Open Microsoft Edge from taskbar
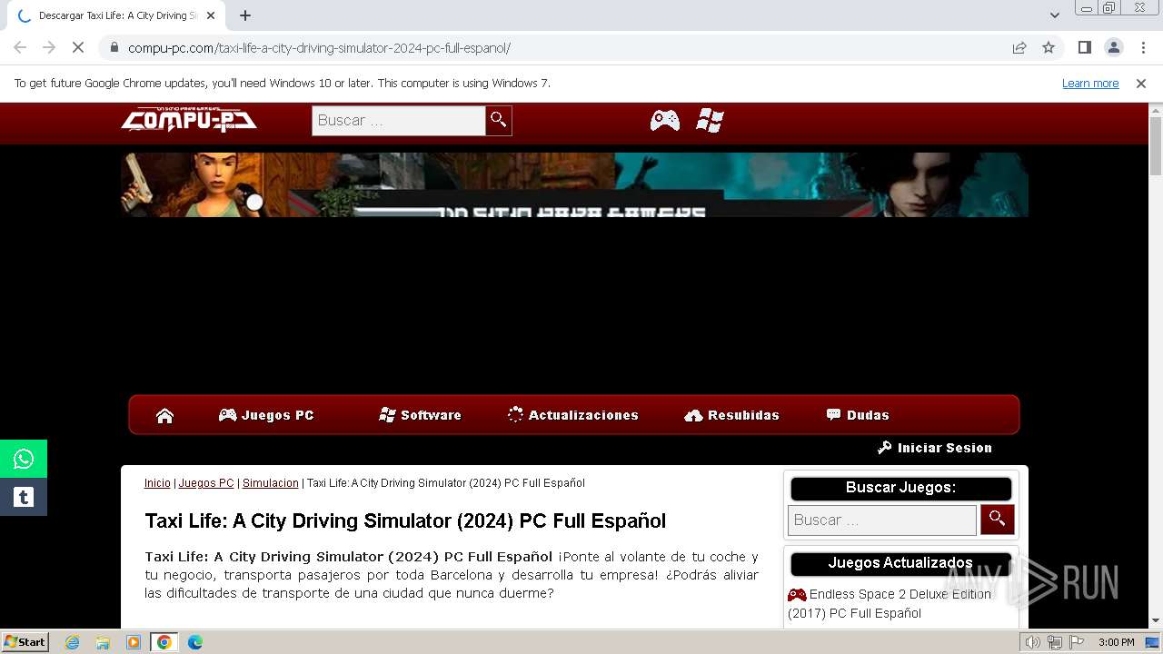 pyautogui.click(x=195, y=642)
